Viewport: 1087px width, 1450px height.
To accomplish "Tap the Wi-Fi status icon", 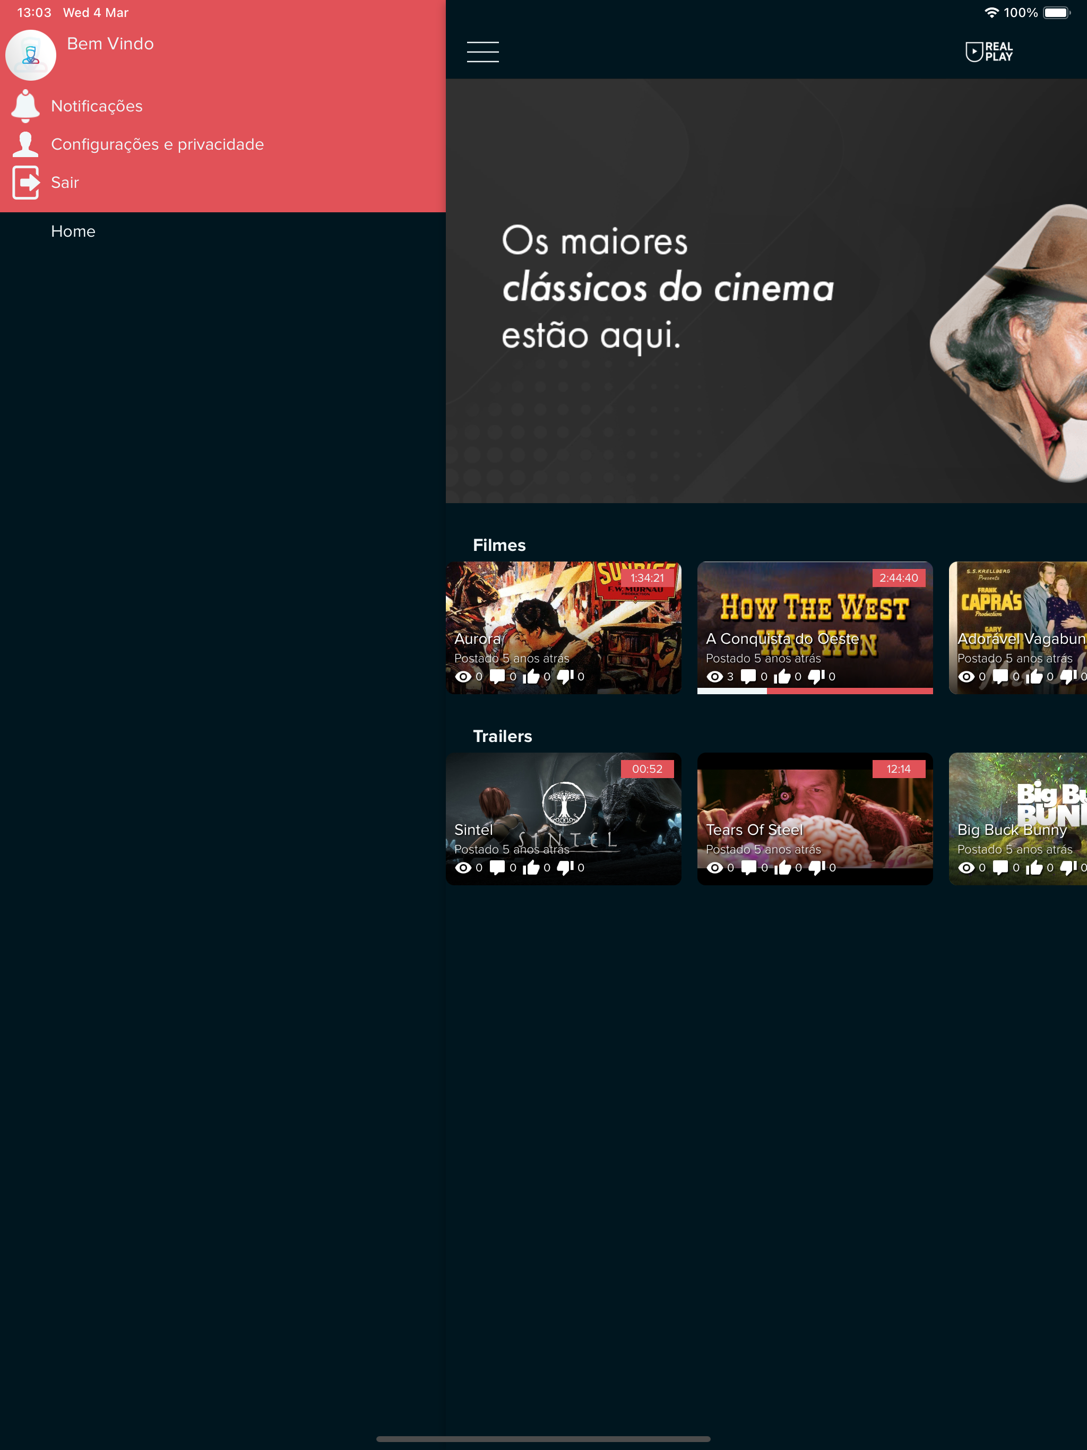I will pos(992,12).
